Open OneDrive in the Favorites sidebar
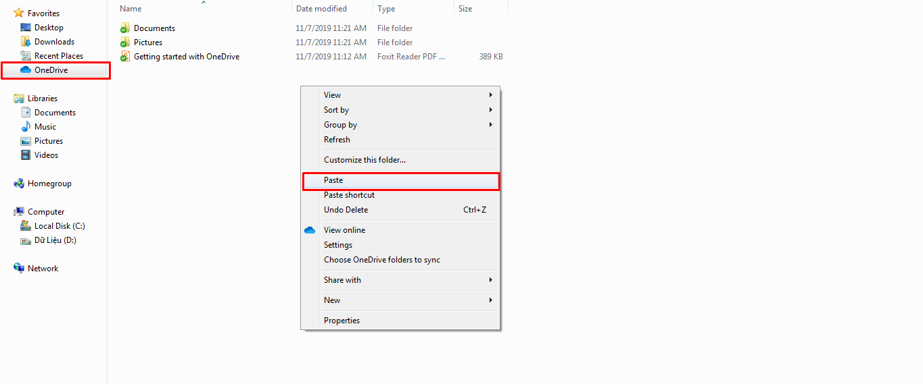923x384 pixels. point(51,70)
